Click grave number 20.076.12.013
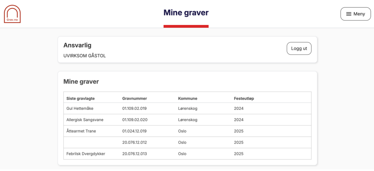Image resolution: width=374 pixels, height=171 pixels. tap(135, 154)
